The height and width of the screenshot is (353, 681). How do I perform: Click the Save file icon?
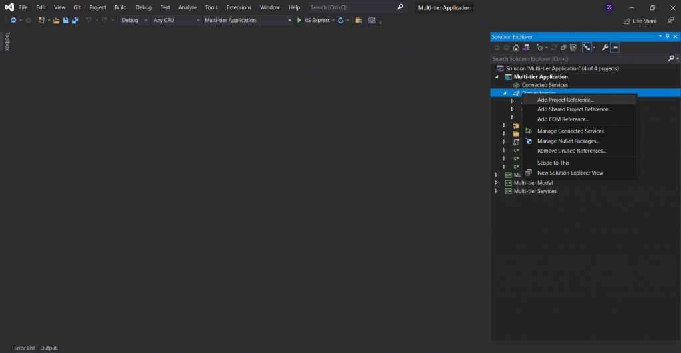[x=66, y=21]
